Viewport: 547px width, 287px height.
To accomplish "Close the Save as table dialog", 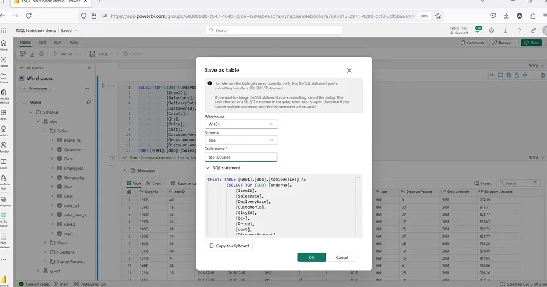I will [x=349, y=71].
